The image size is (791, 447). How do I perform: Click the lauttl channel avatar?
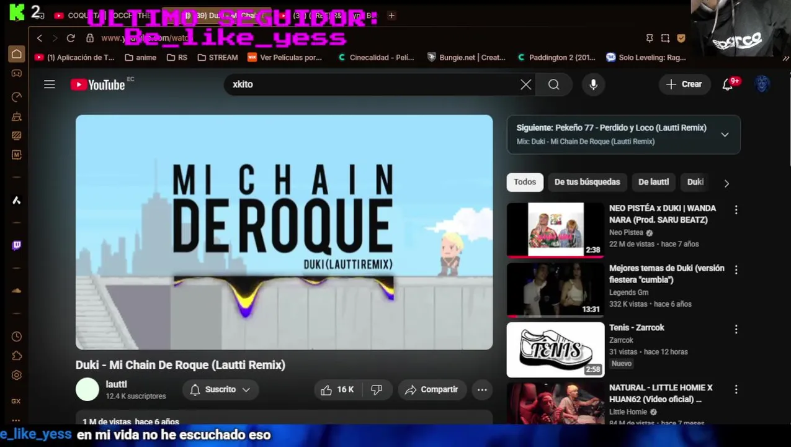tap(87, 390)
